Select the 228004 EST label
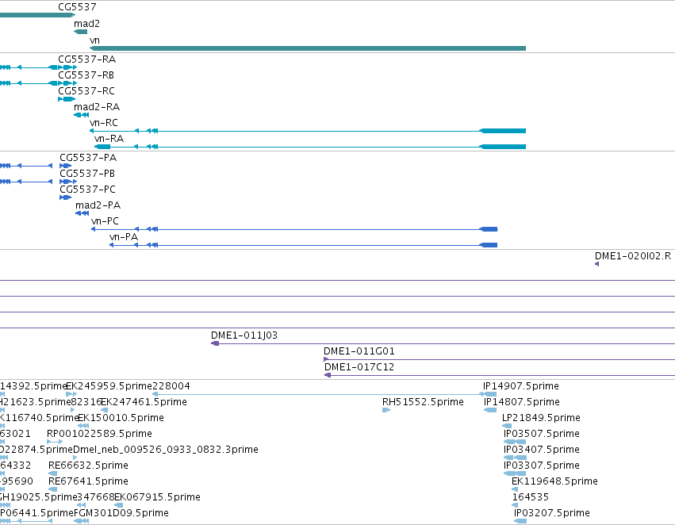The image size is (675, 525). 171,386
